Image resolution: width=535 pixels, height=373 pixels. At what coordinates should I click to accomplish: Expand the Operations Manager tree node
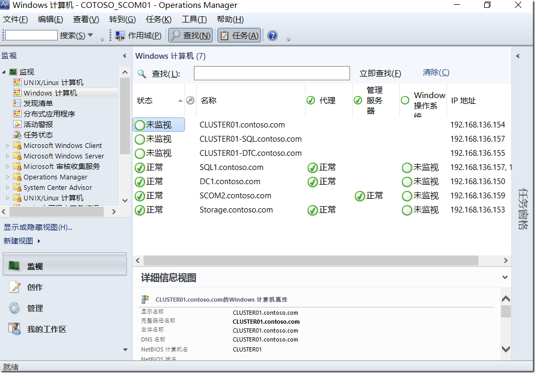pos(7,177)
